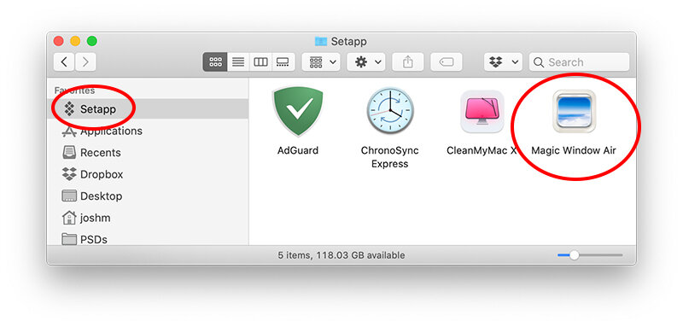Open the PSDs folder in sidebar
683x327 pixels.
[x=148, y=238]
